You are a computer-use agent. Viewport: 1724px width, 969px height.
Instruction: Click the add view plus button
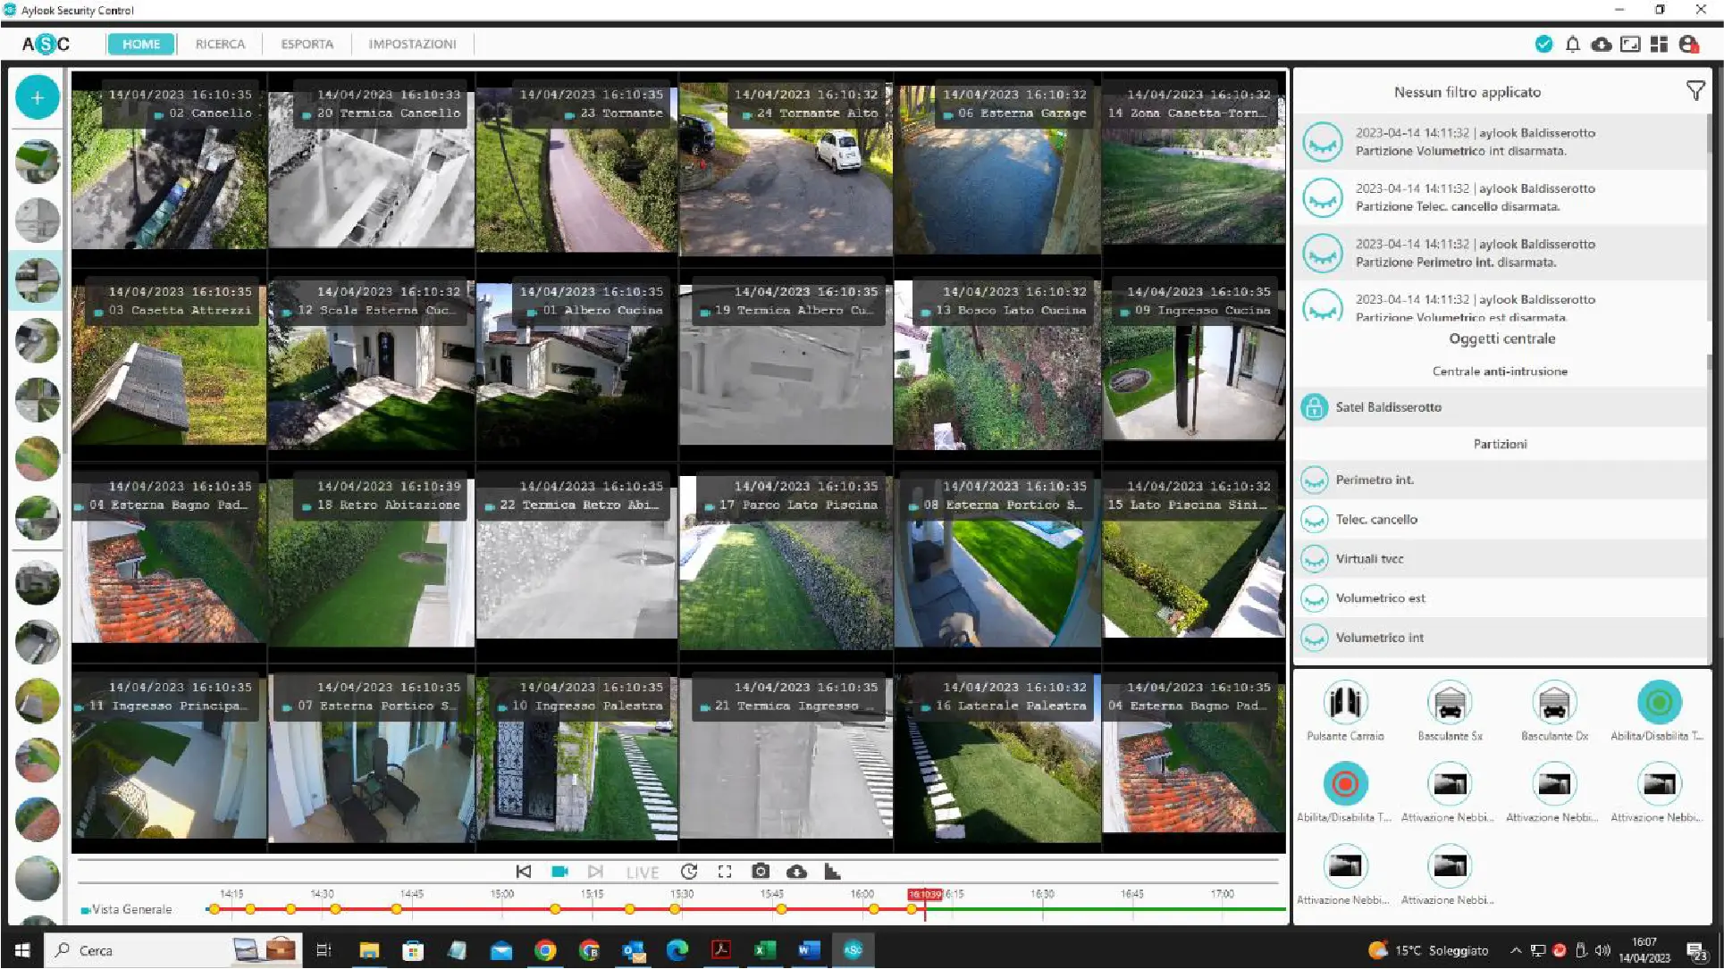pos(38,97)
